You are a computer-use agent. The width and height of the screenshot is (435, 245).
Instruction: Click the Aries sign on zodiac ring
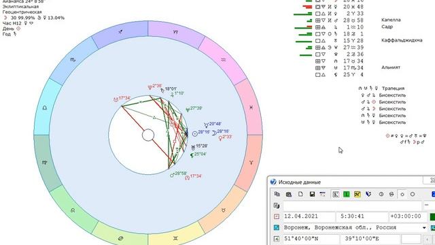point(251,163)
